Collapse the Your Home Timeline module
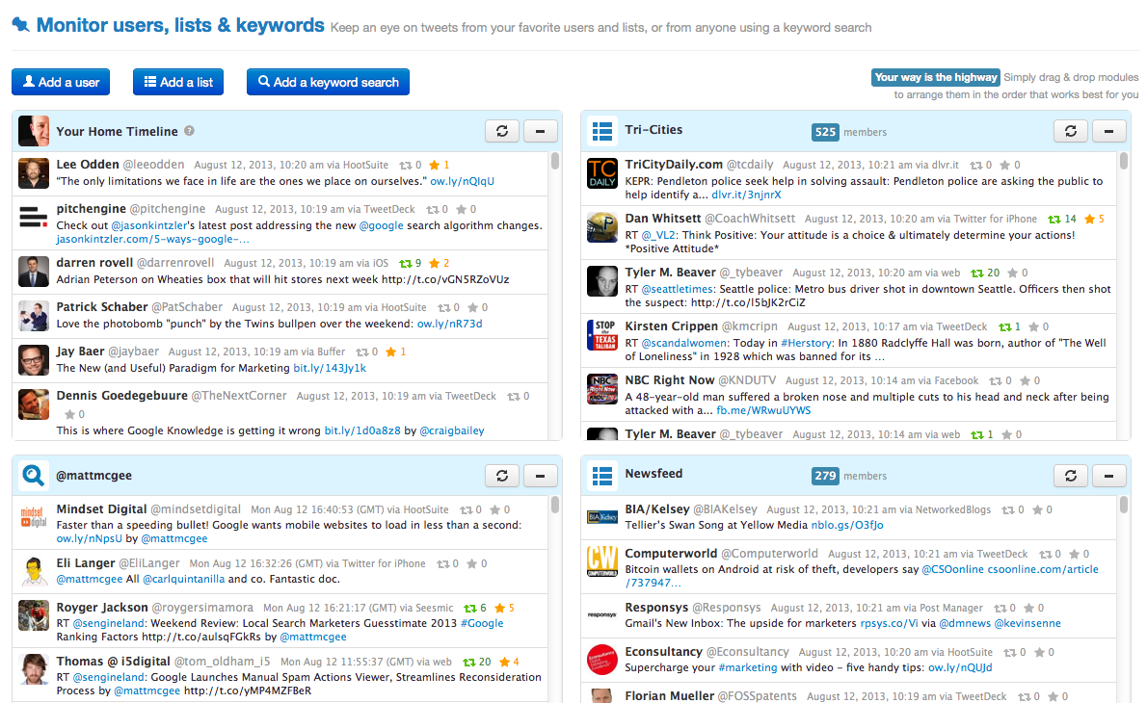 point(540,131)
